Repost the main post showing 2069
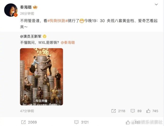 pos(23,122)
